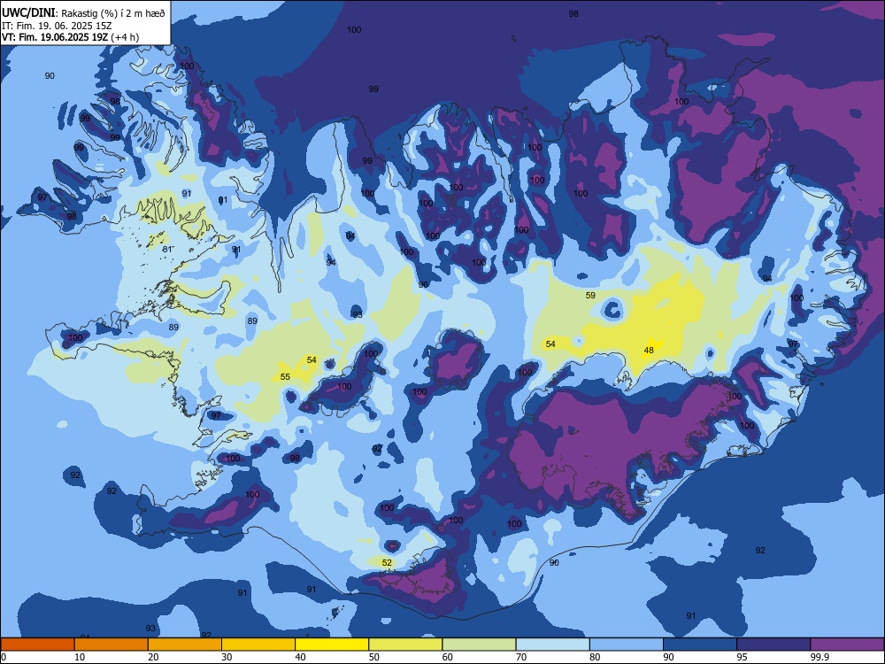Viewport: 885px width, 664px height.
Task: Choose the 80–90 light blue legend swatch
Action: pyautogui.click(x=627, y=645)
